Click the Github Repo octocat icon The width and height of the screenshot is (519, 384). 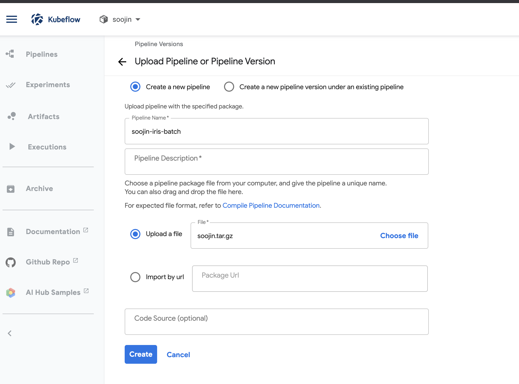pyautogui.click(x=11, y=262)
